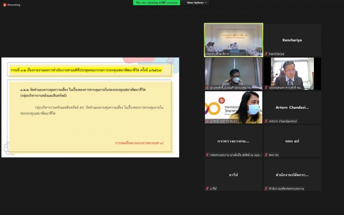Click the 'Recording' text label

[x=14, y=5]
